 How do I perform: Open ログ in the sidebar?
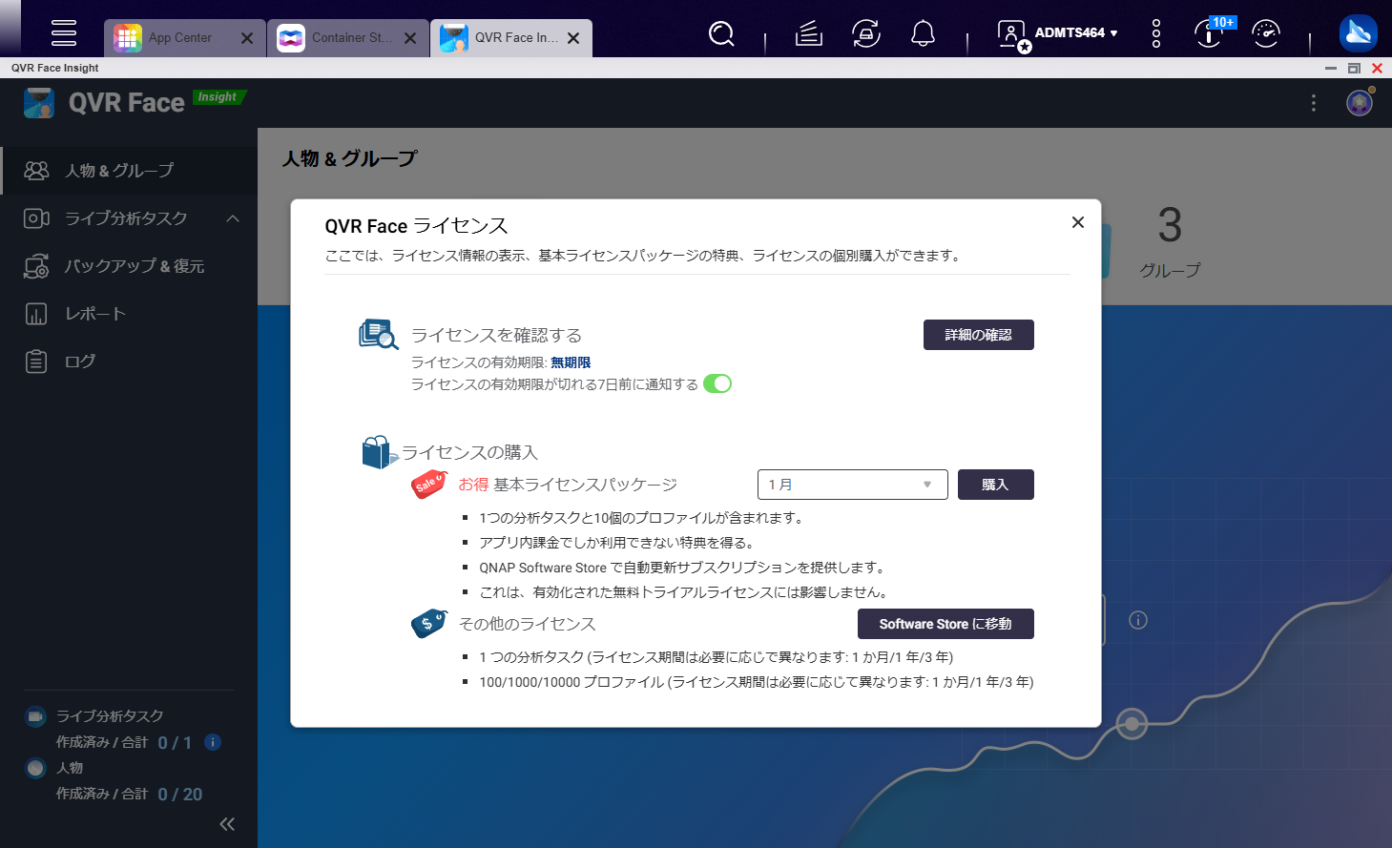pos(129,362)
